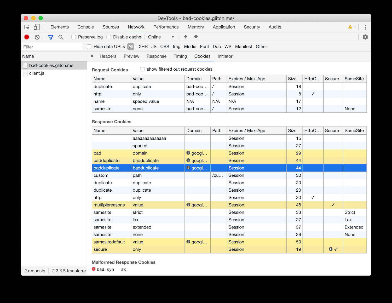Clear the network request list
392x303 pixels.
tap(37, 37)
